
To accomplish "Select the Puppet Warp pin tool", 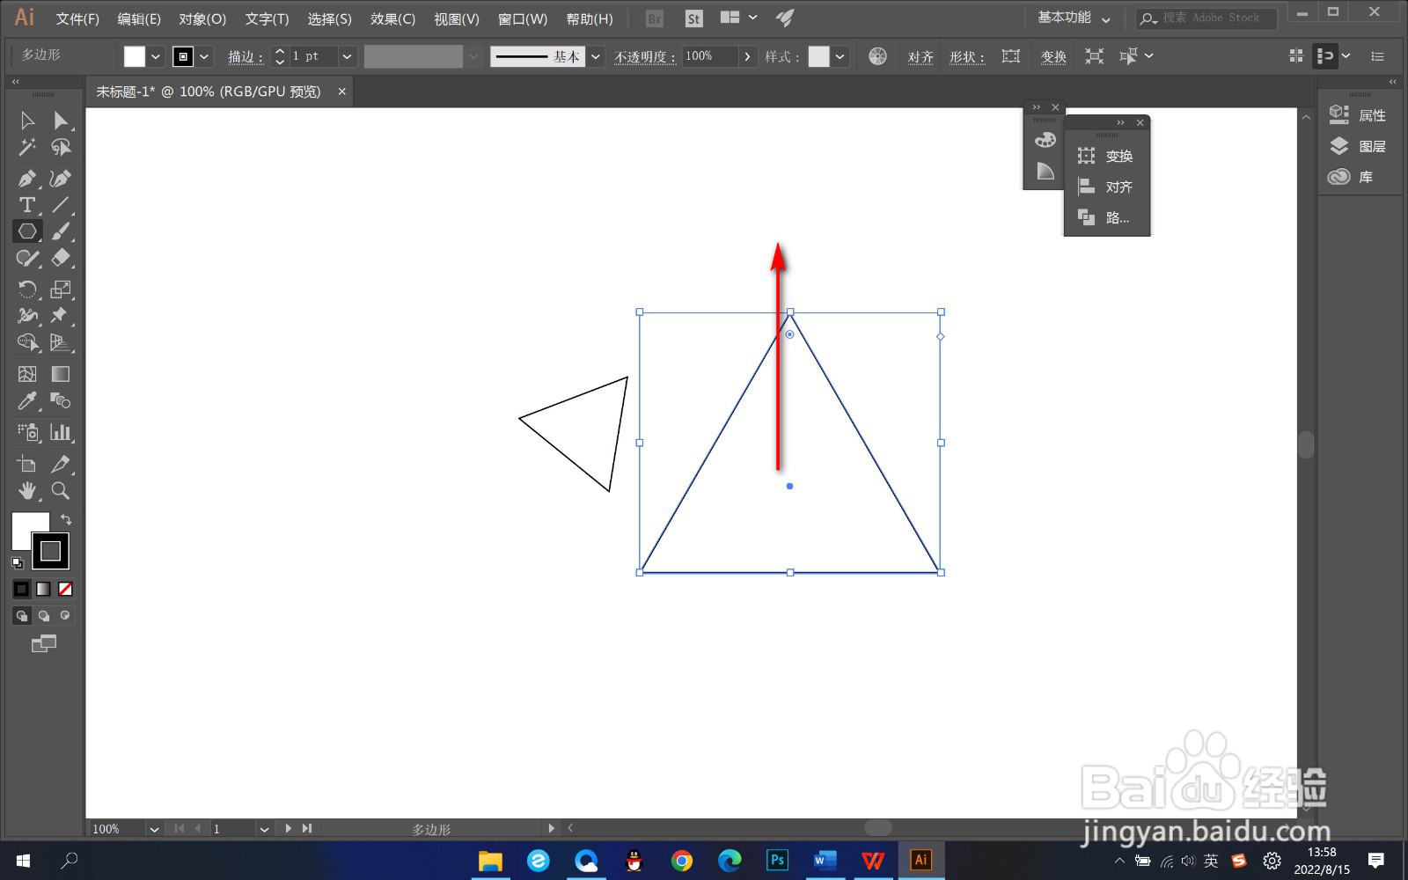I will 61,316.
